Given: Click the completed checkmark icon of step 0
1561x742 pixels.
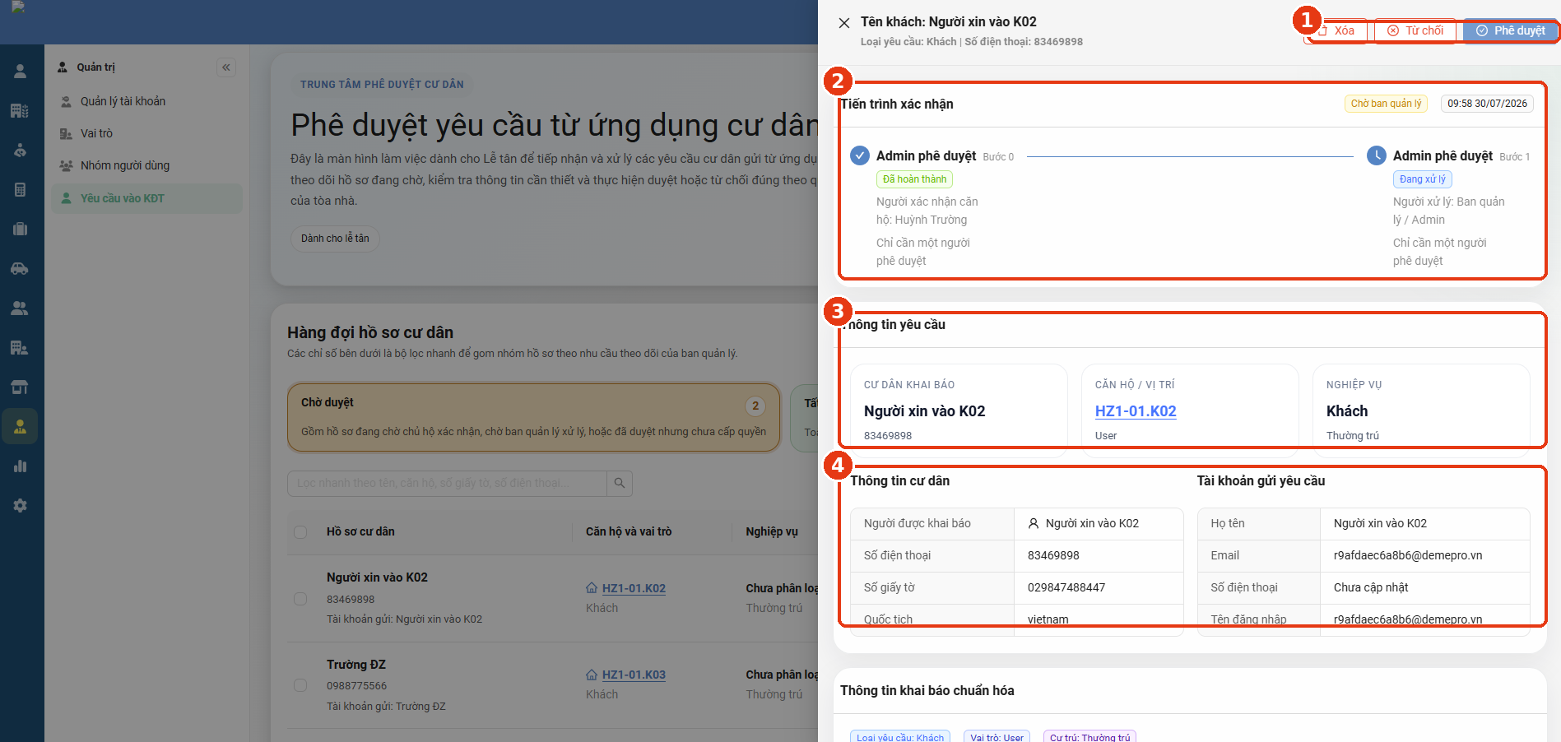Looking at the screenshot, I should pyautogui.click(x=860, y=155).
